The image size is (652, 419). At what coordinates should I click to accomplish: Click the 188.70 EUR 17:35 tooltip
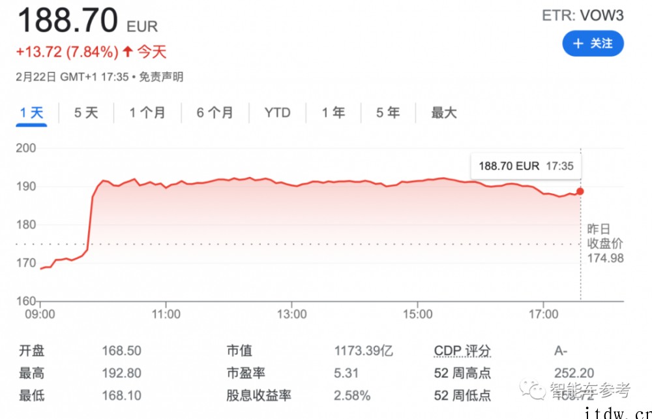pos(526,166)
